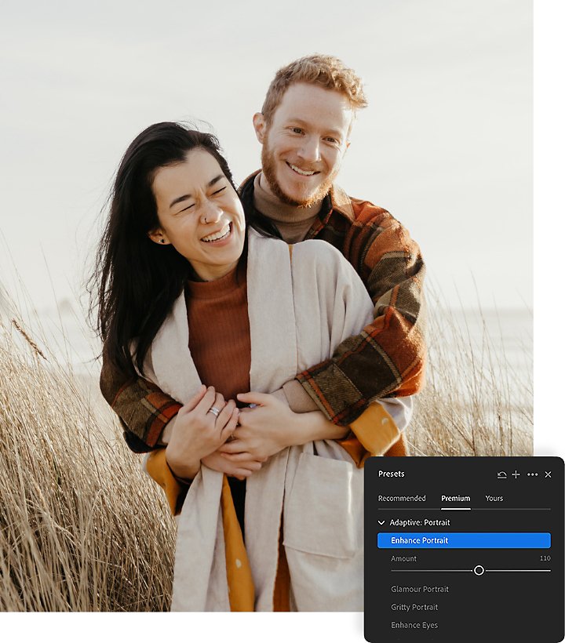Click the couple photo preview

(267, 306)
